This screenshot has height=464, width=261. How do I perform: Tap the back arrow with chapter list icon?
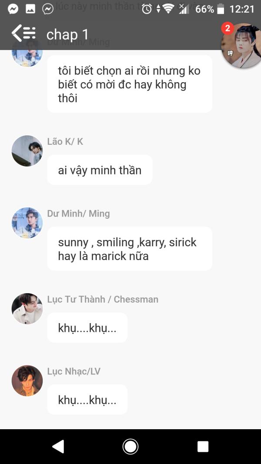point(23,33)
